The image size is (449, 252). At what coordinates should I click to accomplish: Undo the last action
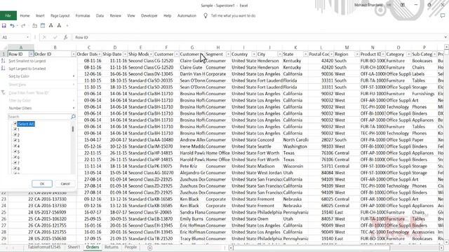coord(12,26)
